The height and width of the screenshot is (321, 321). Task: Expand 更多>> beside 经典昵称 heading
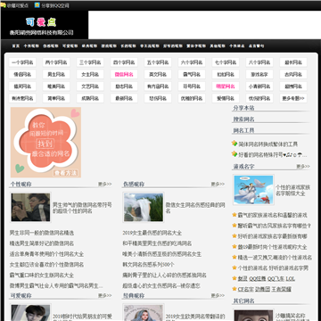[218, 296]
